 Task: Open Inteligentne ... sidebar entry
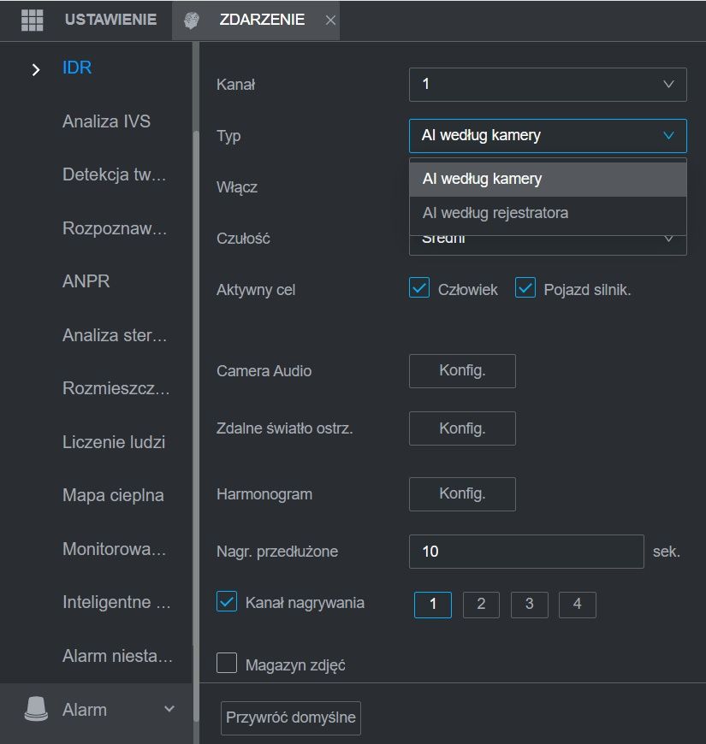116,602
